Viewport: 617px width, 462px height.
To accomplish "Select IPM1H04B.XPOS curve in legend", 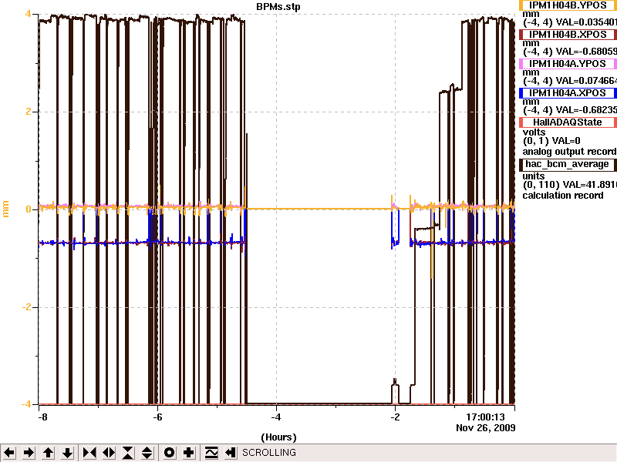I will pyautogui.click(x=568, y=35).
